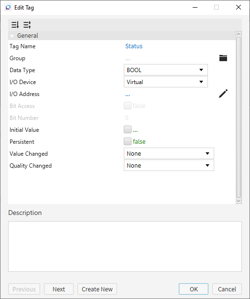Minimize the Edit Tag dialog

[x=195, y=7]
